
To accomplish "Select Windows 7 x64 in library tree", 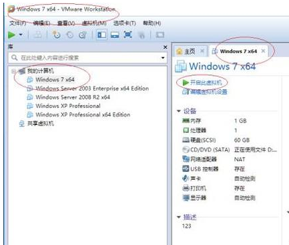I will click(x=55, y=79).
